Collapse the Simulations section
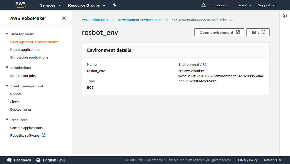 pyautogui.click(x=7, y=68)
